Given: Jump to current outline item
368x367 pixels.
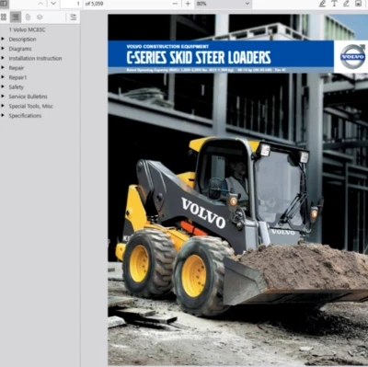Looking at the screenshot, I should click(73, 17).
